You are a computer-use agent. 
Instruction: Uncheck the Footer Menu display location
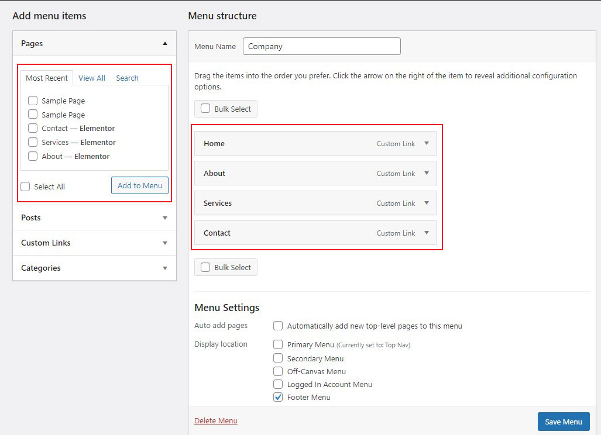(x=278, y=397)
